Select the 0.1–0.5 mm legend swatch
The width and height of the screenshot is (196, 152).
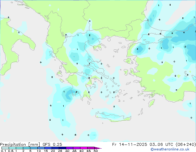tap(5, 148)
